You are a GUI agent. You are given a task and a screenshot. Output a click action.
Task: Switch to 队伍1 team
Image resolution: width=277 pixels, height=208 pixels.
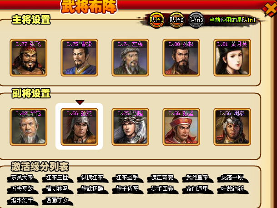(156, 20)
